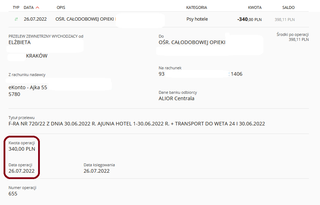Click the -340,00 PLN amount

pos(250,19)
